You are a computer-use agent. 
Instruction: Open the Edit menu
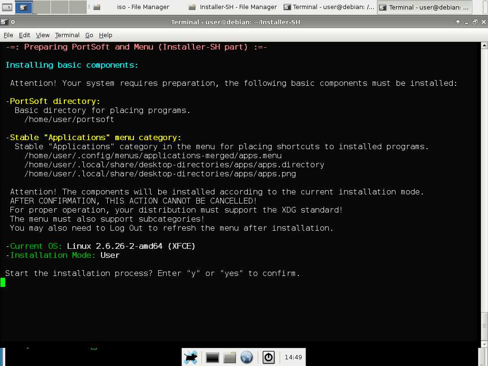tap(24, 35)
